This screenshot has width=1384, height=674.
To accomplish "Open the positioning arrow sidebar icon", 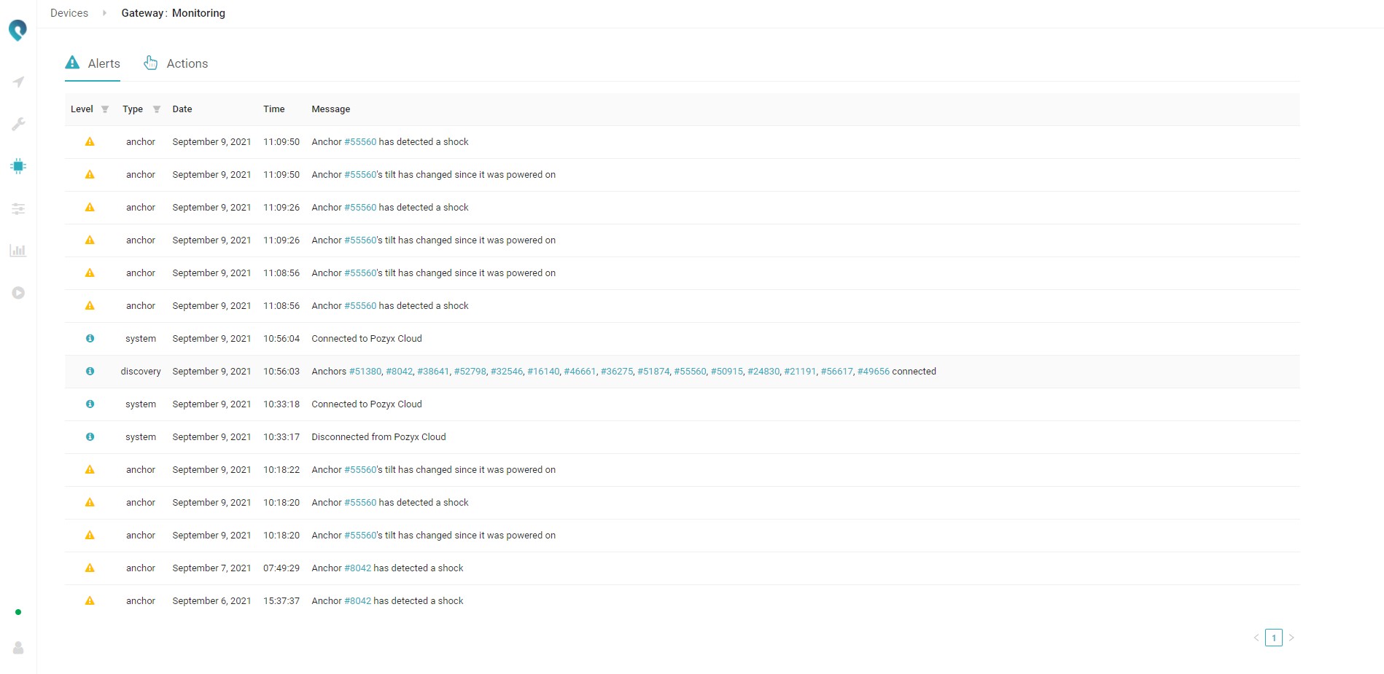I will (x=18, y=82).
